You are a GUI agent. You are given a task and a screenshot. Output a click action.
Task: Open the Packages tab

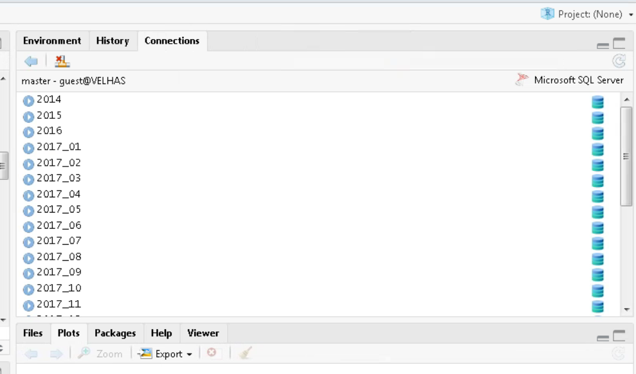[115, 333]
